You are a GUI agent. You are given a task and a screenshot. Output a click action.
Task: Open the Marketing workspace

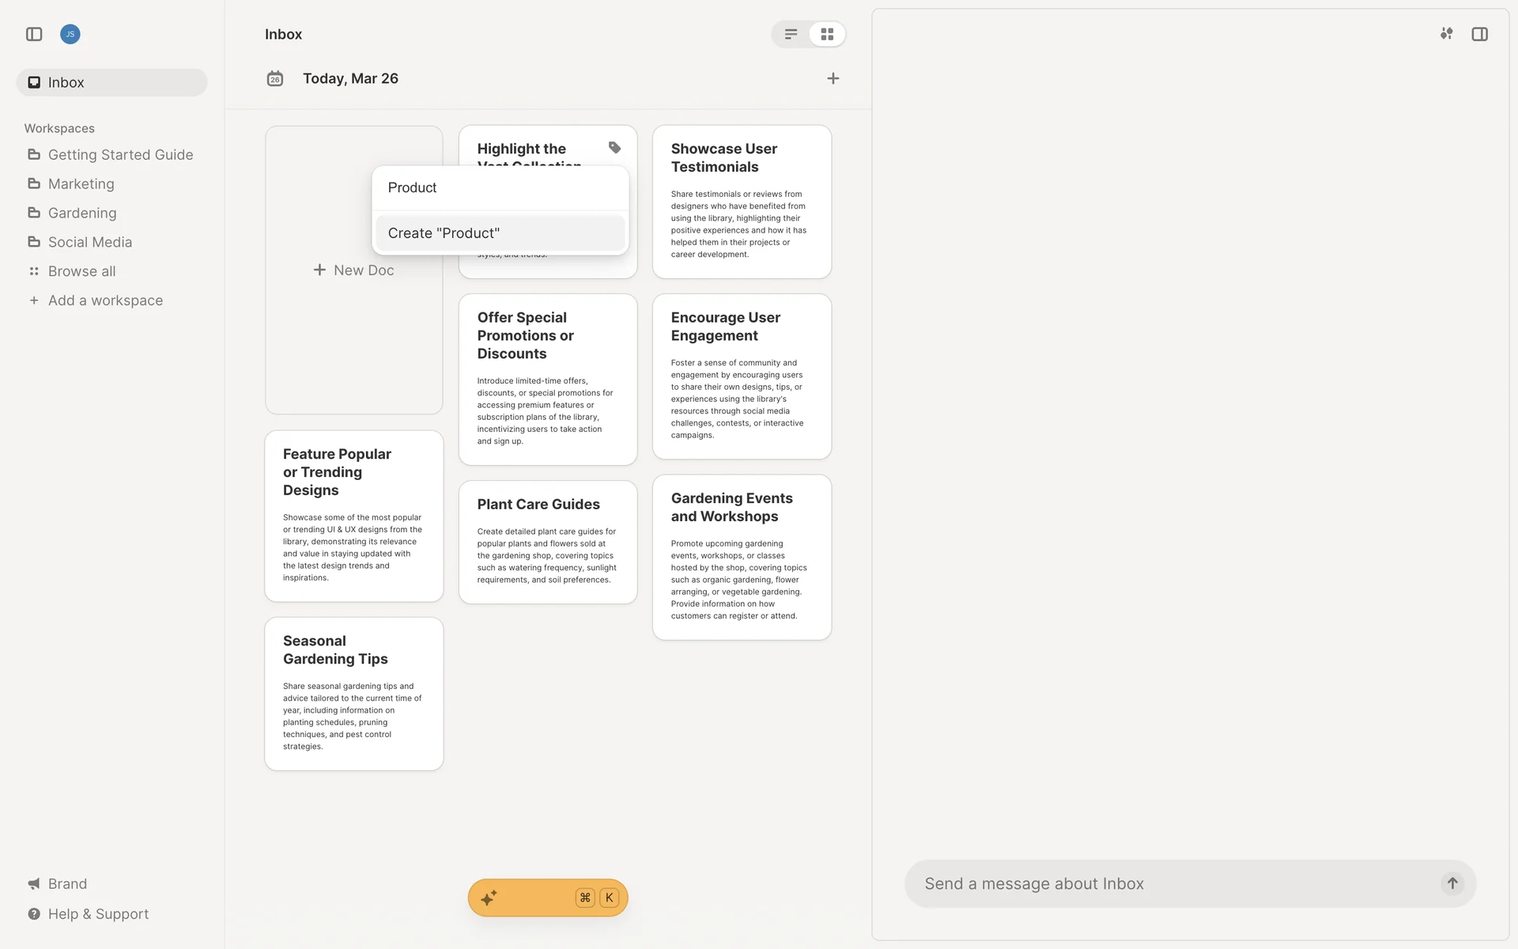(x=81, y=183)
